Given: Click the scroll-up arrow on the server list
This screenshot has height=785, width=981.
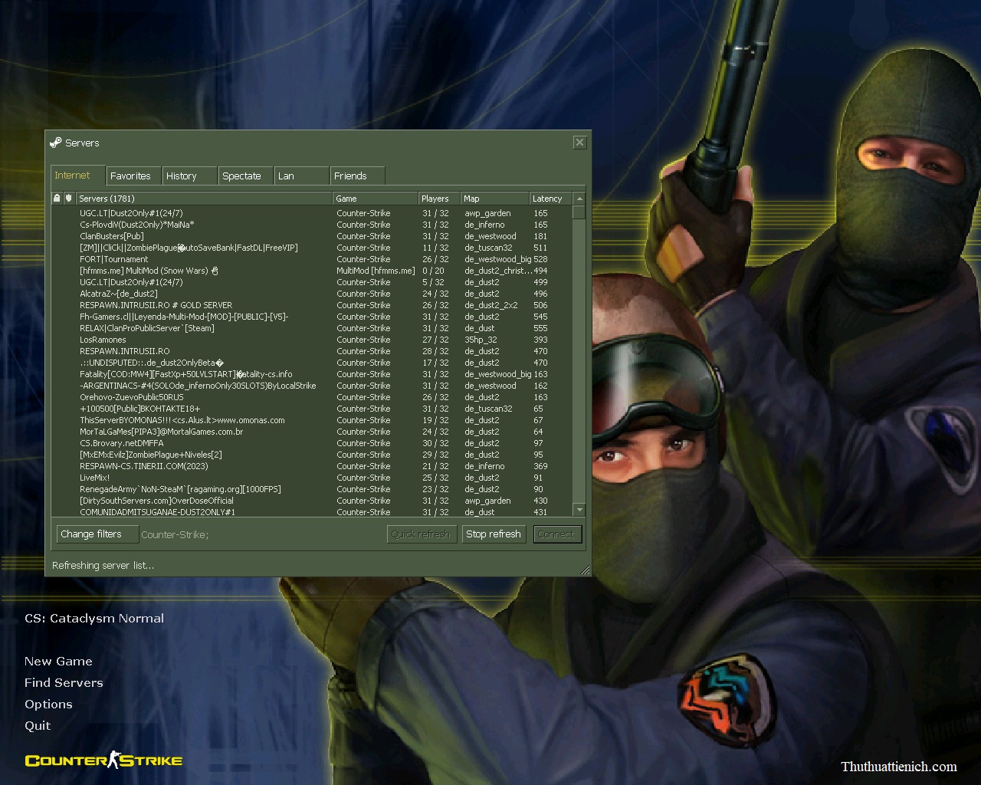Looking at the screenshot, I should (580, 198).
